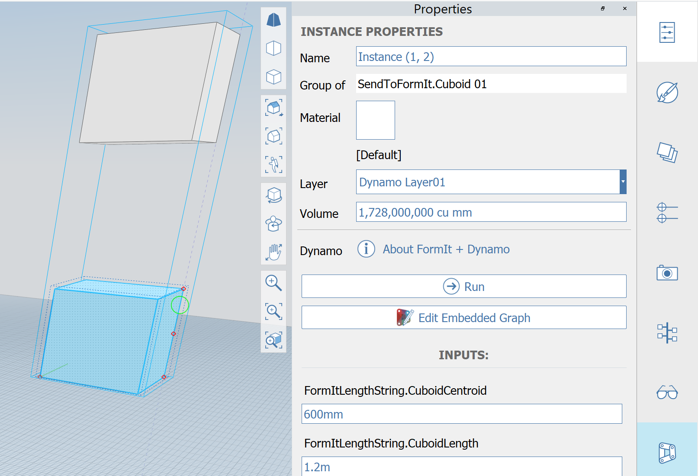This screenshot has width=698, height=476.
Task: Activate the Zoom In tool
Action: [273, 283]
